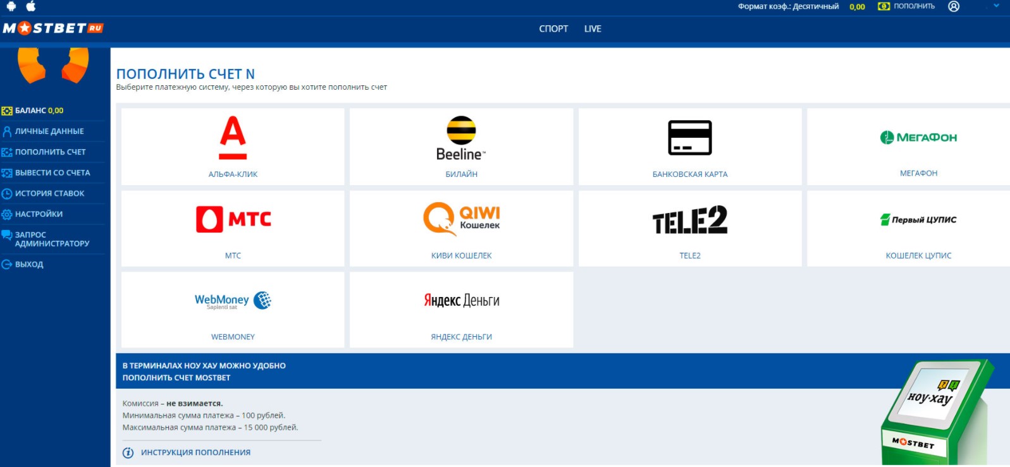Click the balance icon in sidebar
The image size is (1010, 467).
click(x=7, y=111)
